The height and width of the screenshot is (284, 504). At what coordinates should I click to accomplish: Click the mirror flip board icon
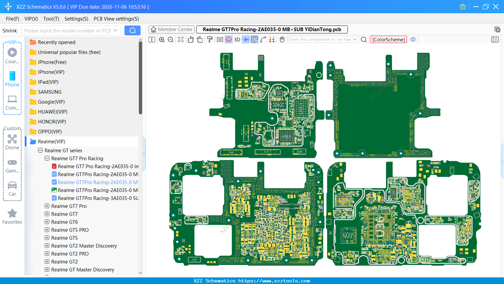pos(220,40)
